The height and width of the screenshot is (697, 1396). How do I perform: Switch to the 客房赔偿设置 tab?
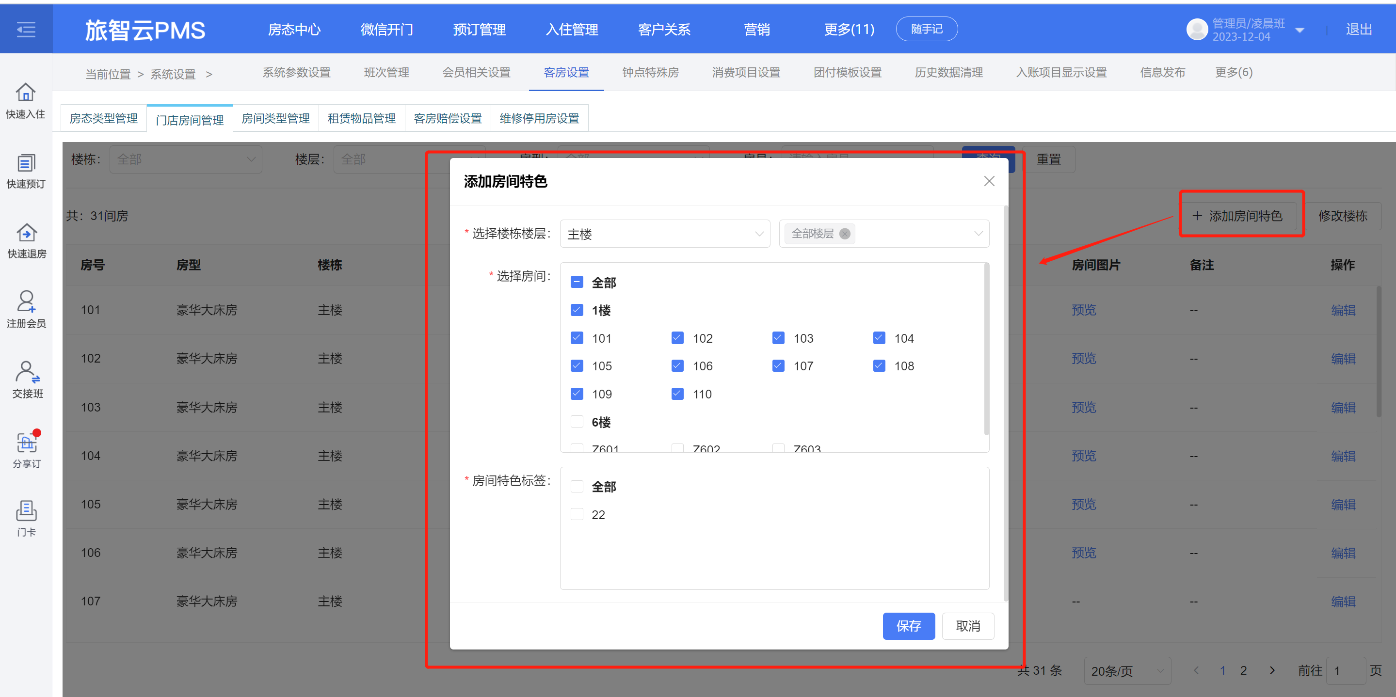click(448, 118)
